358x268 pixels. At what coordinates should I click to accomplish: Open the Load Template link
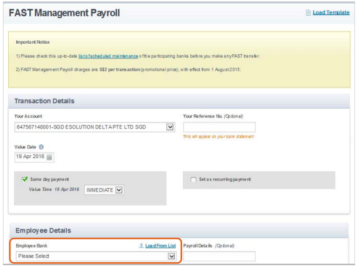click(x=331, y=13)
